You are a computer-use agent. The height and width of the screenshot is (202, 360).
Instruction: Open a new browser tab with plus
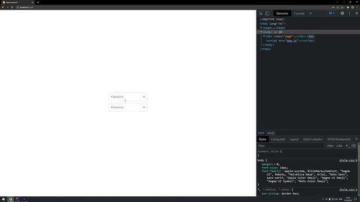pos(38,2)
